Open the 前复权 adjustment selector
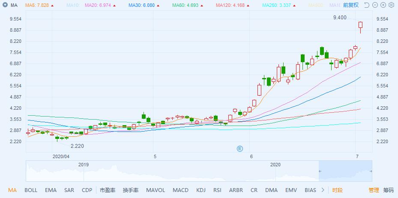398x198 pixels. [351, 5]
